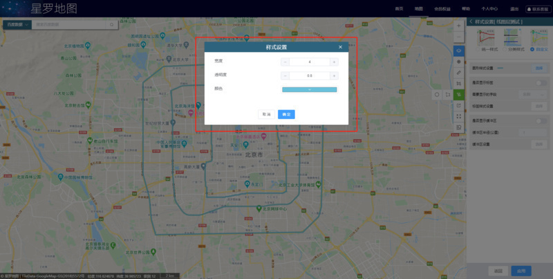Viewport: 553px width, 279px height.
Task: Select the polygon selection shape
Action: click(x=447, y=95)
